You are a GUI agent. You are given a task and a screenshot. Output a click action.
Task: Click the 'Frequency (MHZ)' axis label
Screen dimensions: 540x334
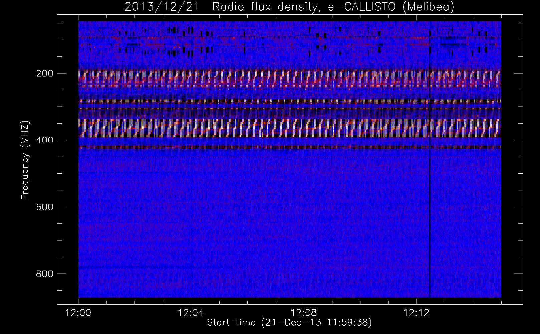(x=25, y=160)
